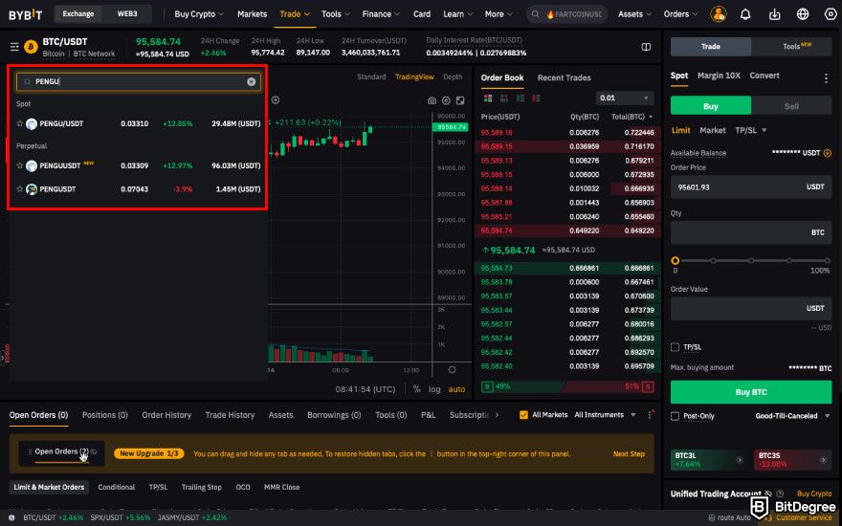This screenshot has width=842, height=526.
Task: Open chart settings gear icon
Action: point(446,100)
